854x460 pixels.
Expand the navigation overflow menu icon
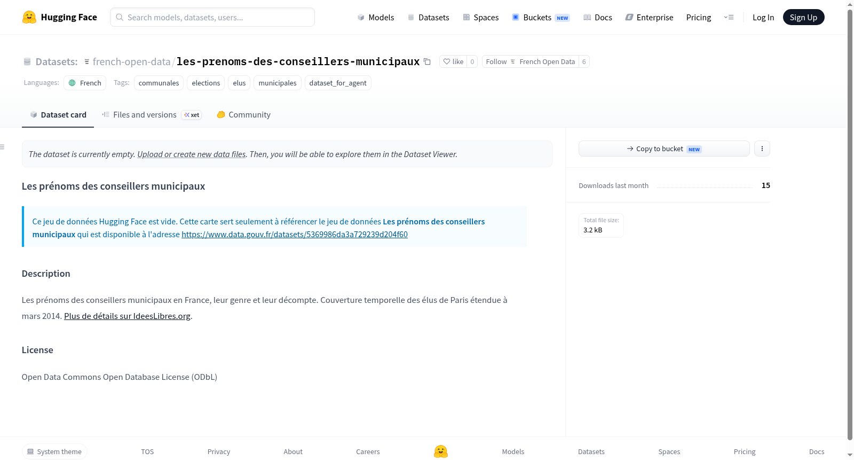tap(729, 17)
